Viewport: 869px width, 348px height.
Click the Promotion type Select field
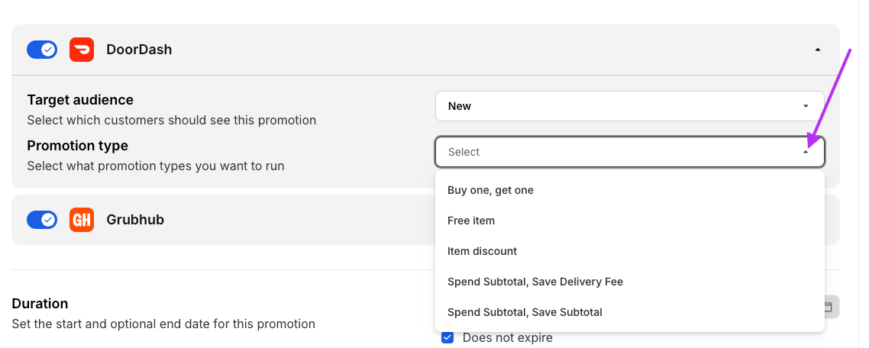(619, 152)
